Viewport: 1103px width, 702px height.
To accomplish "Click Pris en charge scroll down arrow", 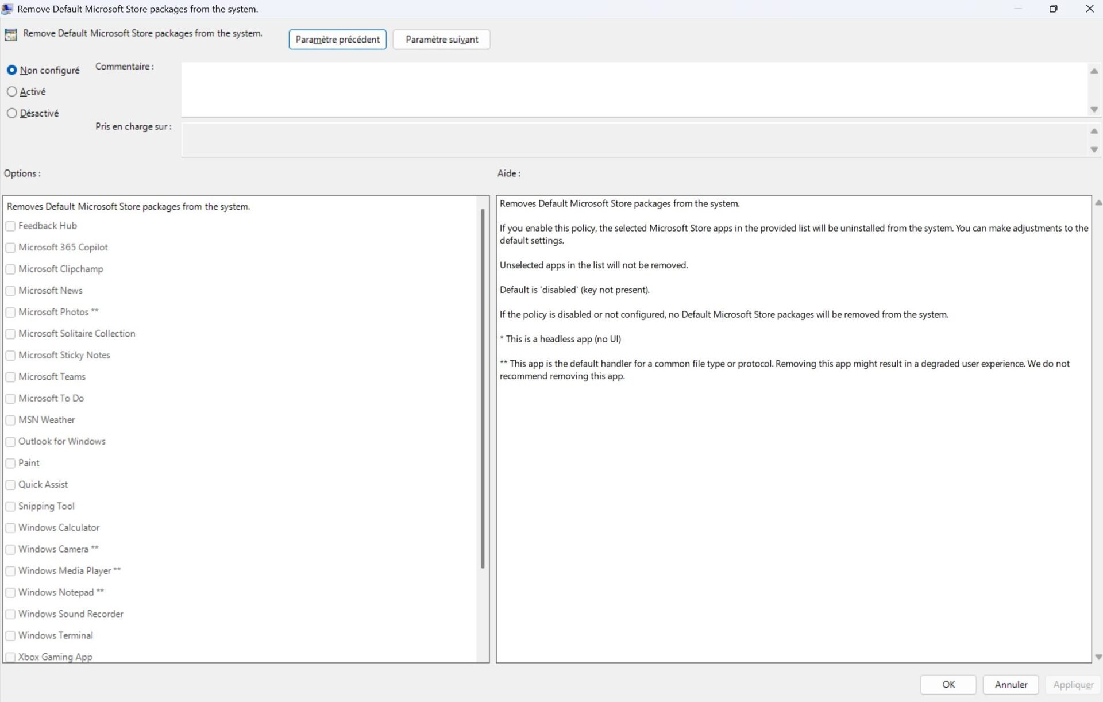I will 1094,149.
